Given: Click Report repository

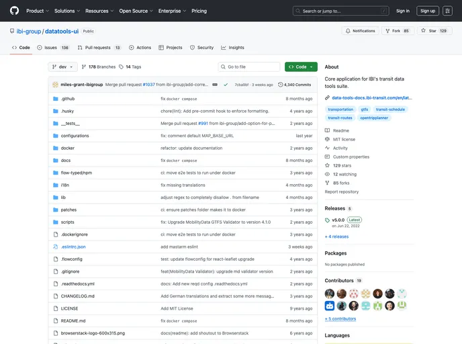Looking at the screenshot, I should pos(342,192).
